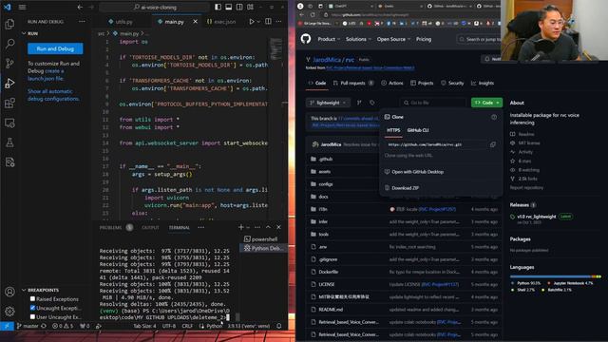608x342 pixels.
Task: Open the run button dropdown arrow in editor
Action: click(258, 22)
